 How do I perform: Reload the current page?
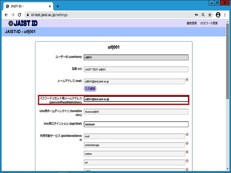pos(20,15)
